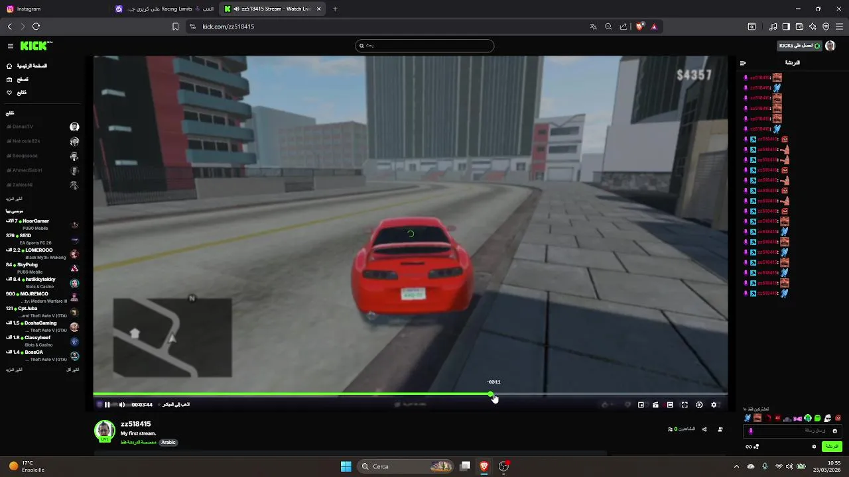Switch to the Racing Limits browser tab
Image resolution: width=849 pixels, height=477 pixels.
[164, 9]
